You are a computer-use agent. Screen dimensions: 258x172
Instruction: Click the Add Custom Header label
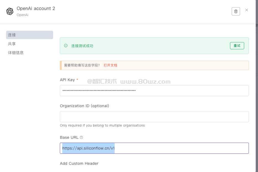pyautogui.click(x=79, y=163)
